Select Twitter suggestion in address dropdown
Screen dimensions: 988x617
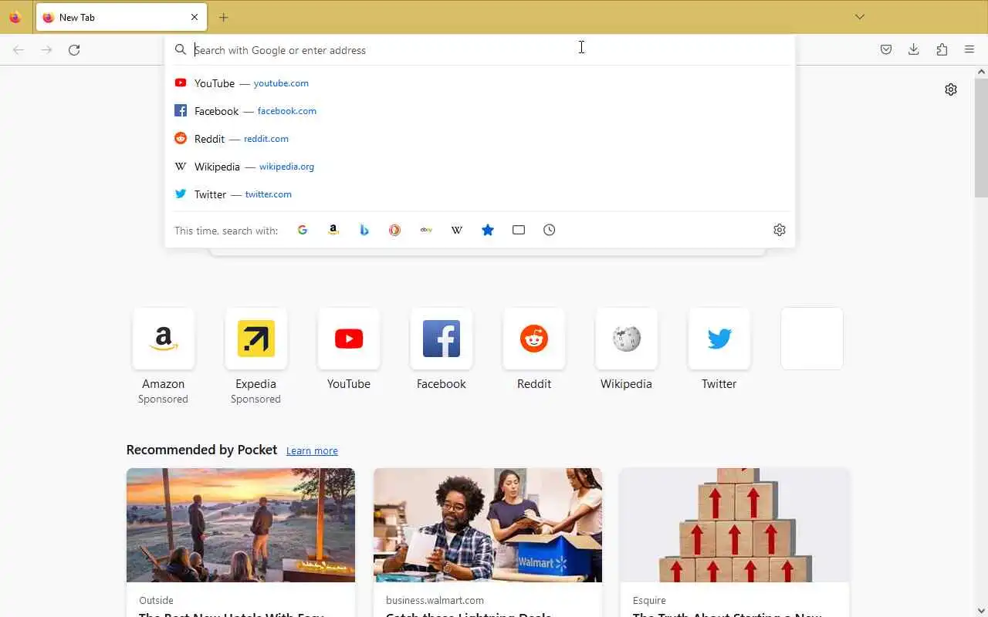pyautogui.click(x=479, y=194)
